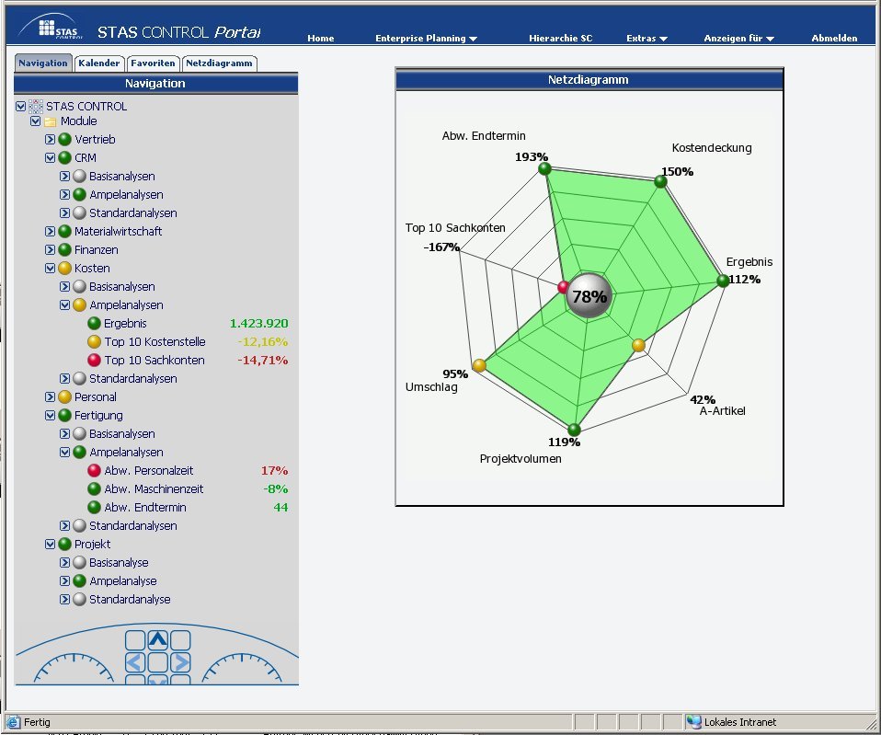The height and width of the screenshot is (735, 881).
Task: Click the center square of the navigation pad
Action: click(158, 662)
